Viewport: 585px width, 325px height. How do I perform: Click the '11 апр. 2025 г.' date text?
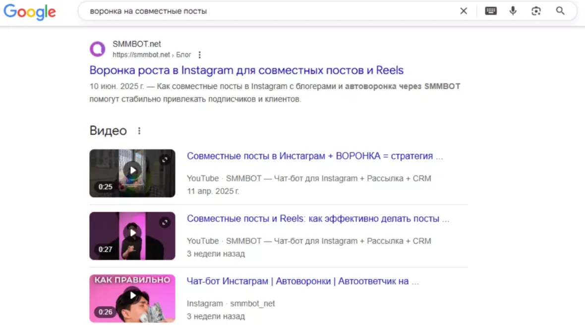(213, 191)
